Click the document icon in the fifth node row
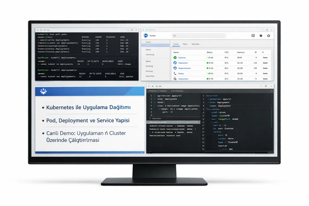309x206 pixels. [x=175, y=78]
